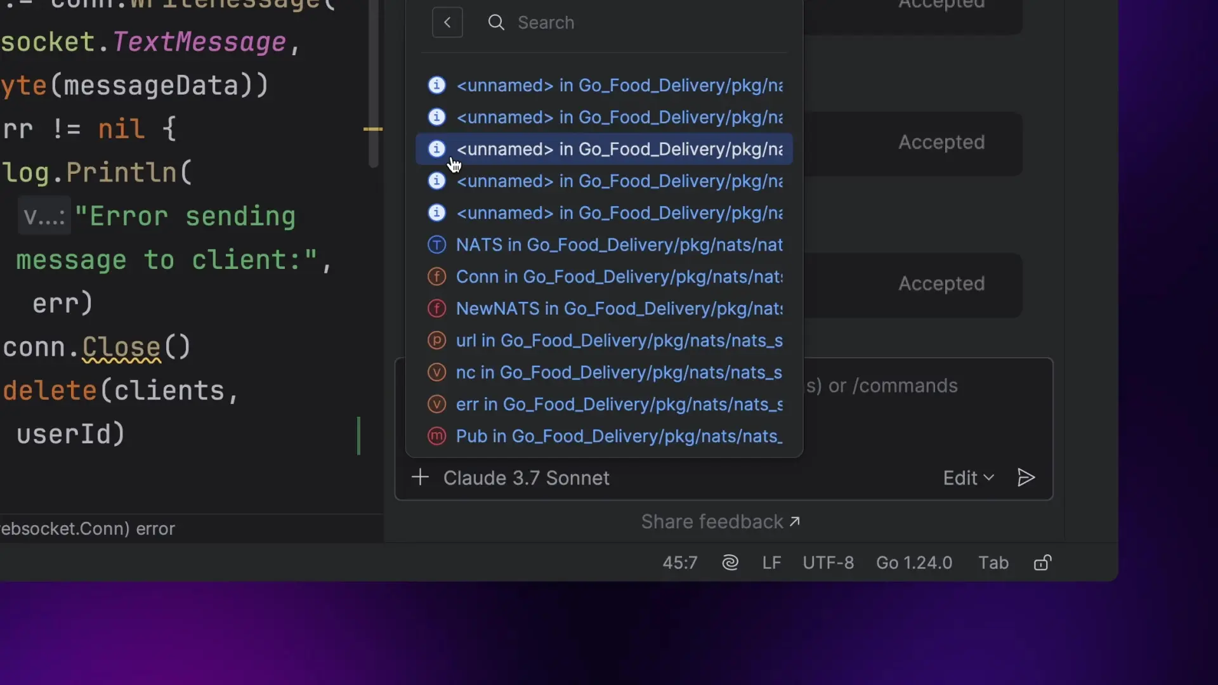Select the NewNATS function entry

point(604,308)
